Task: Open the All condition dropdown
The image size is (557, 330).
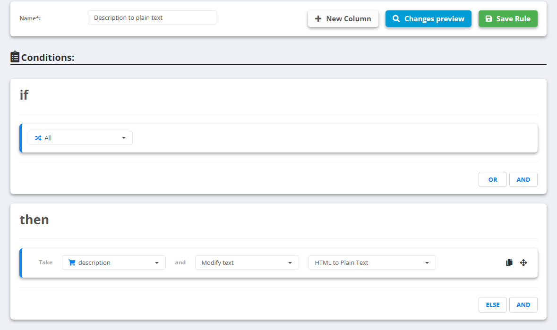Action: [x=81, y=138]
